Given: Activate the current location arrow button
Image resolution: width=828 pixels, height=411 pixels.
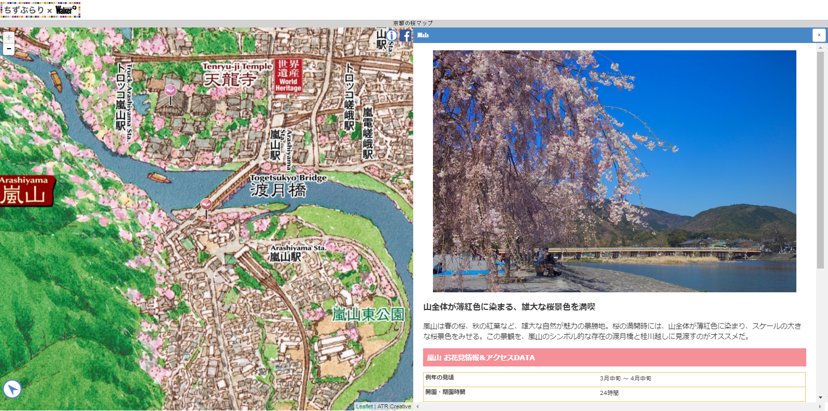Looking at the screenshot, I should (12, 389).
